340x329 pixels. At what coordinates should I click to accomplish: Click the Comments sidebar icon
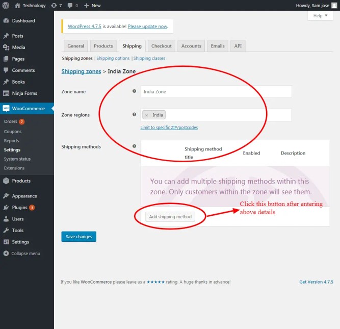click(6, 70)
